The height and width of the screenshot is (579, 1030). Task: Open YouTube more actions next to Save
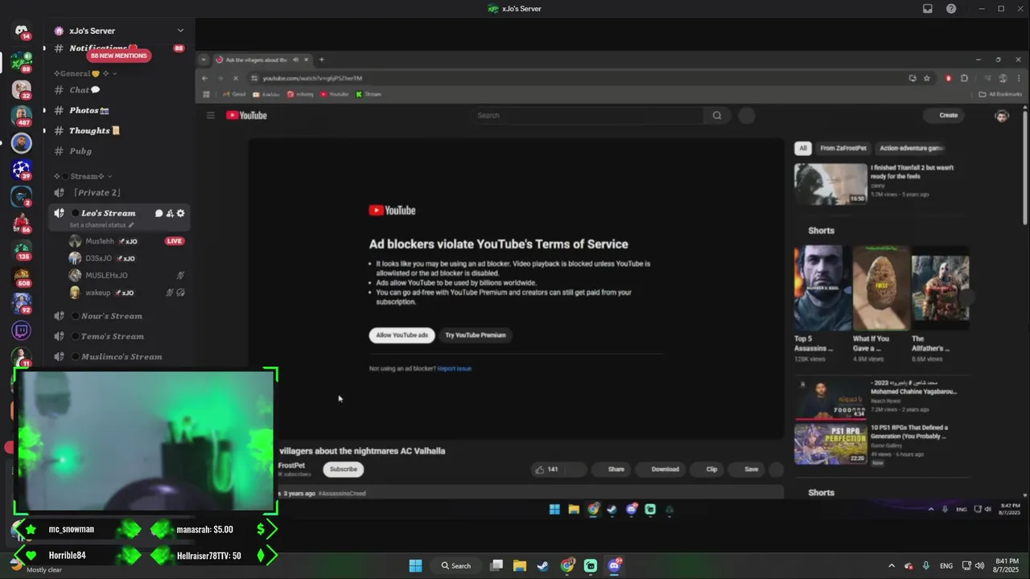(777, 469)
